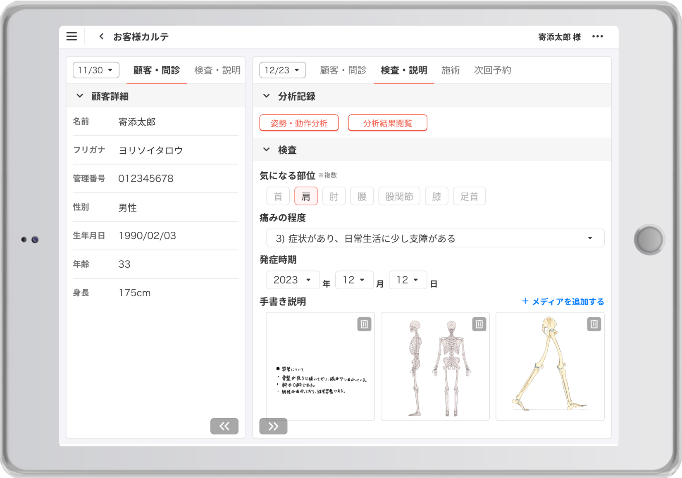Open the 痛みの程度 severity dropdown
Screen dimensions: 682x478
(x=435, y=238)
